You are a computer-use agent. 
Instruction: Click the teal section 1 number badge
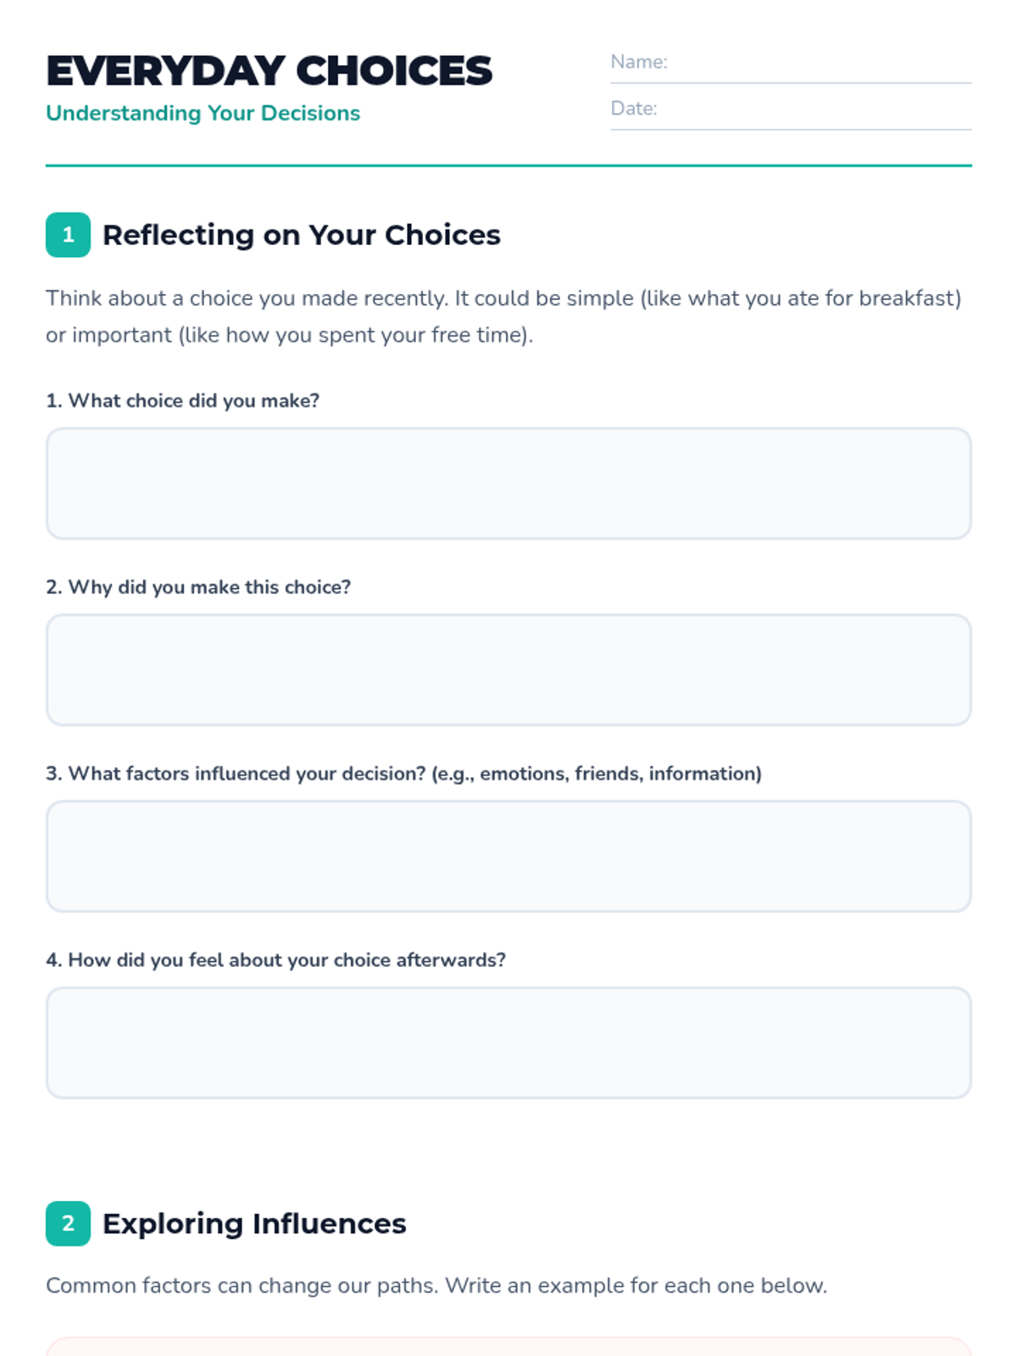[68, 235]
